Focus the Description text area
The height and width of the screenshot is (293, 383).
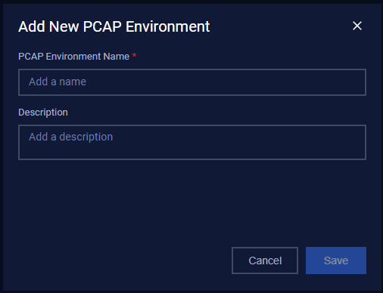coord(192,142)
